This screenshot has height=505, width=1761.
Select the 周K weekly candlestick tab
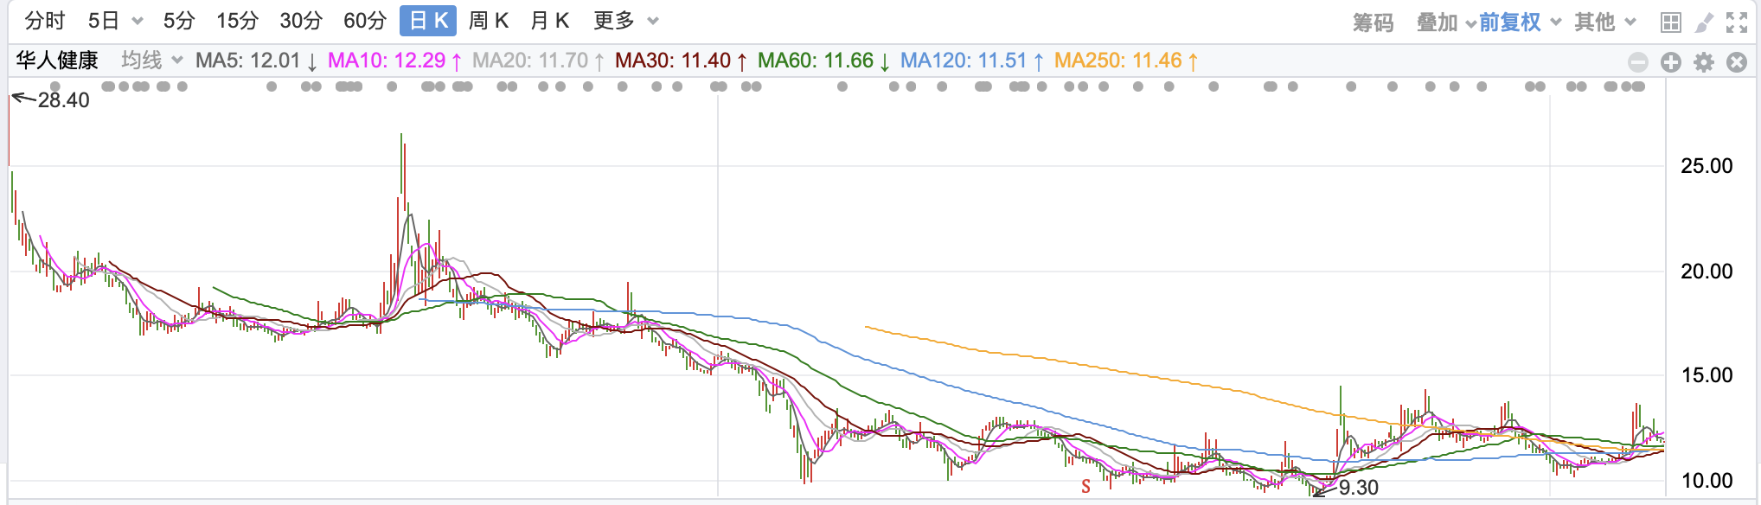(489, 21)
